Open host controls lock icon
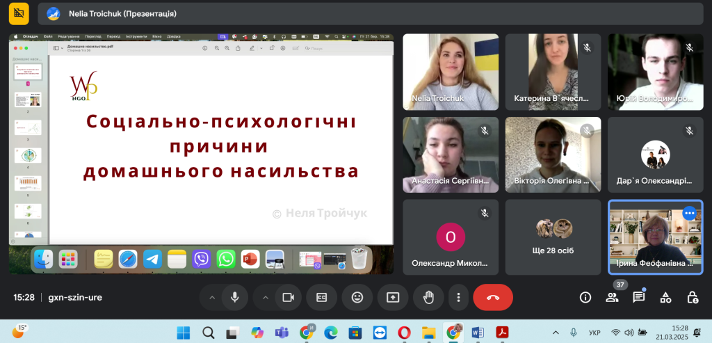This screenshot has width=712, height=343. [692, 297]
